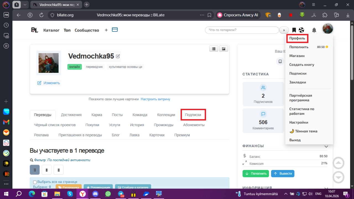
Task: Open the Настроить витрину link
Action: (155, 99)
